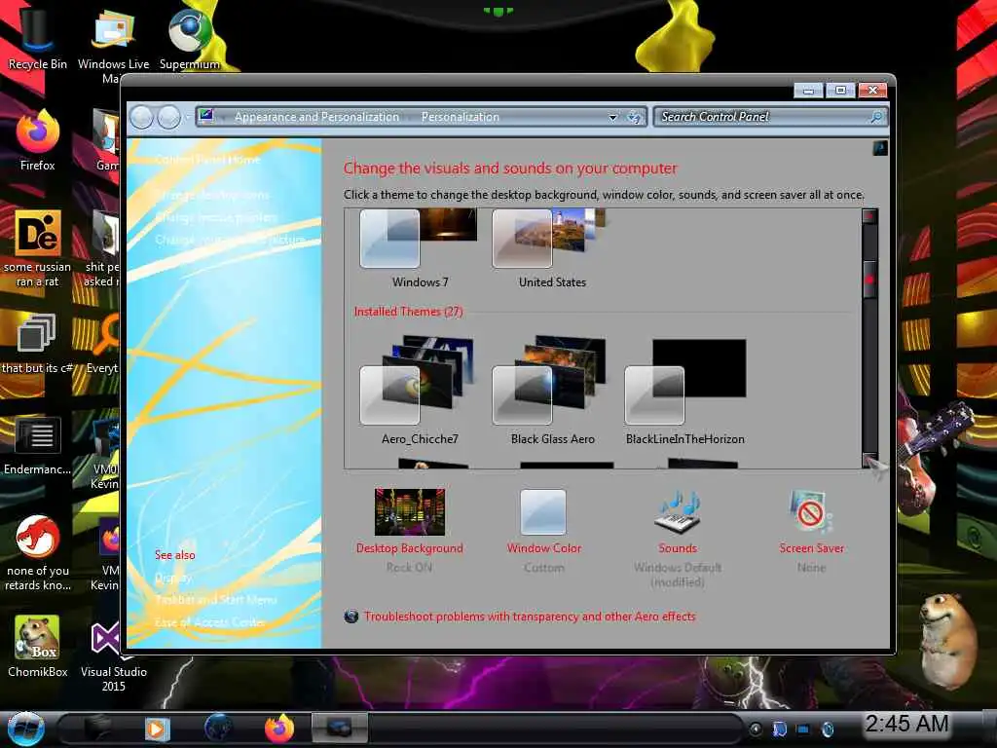Click the Sounds musical notes icon

point(678,512)
